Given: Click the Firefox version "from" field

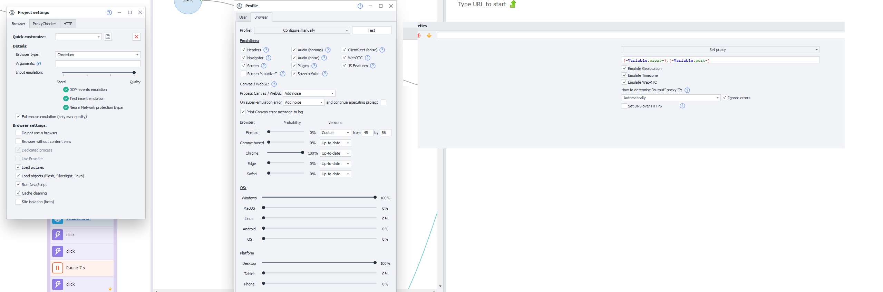Looking at the screenshot, I should (367, 133).
